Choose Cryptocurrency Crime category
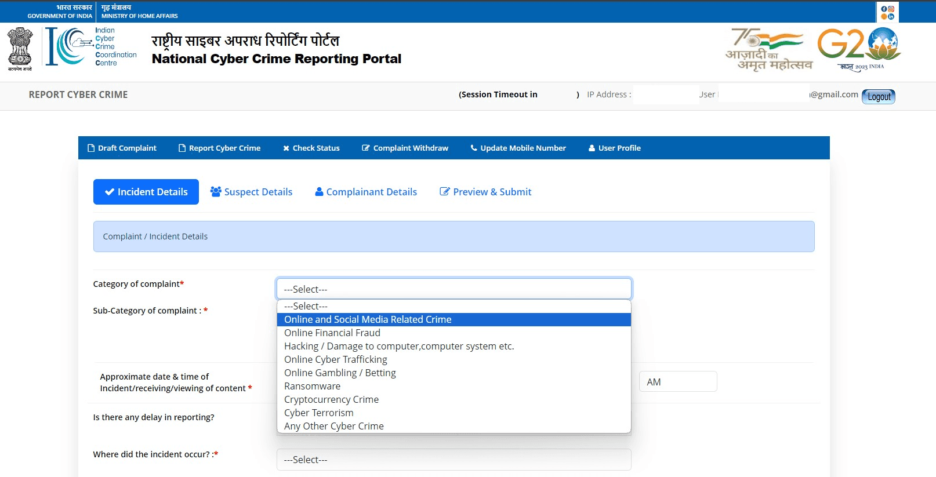 click(x=454, y=399)
